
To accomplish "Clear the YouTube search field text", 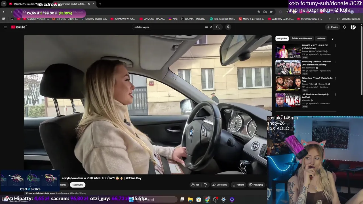I will (211, 27).
